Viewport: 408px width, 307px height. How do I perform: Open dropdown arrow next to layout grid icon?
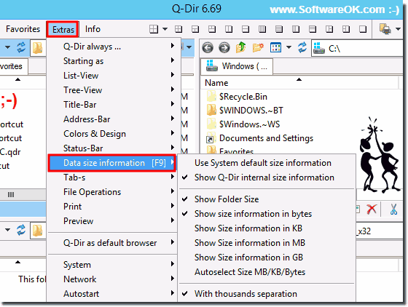tap(165, 29)
